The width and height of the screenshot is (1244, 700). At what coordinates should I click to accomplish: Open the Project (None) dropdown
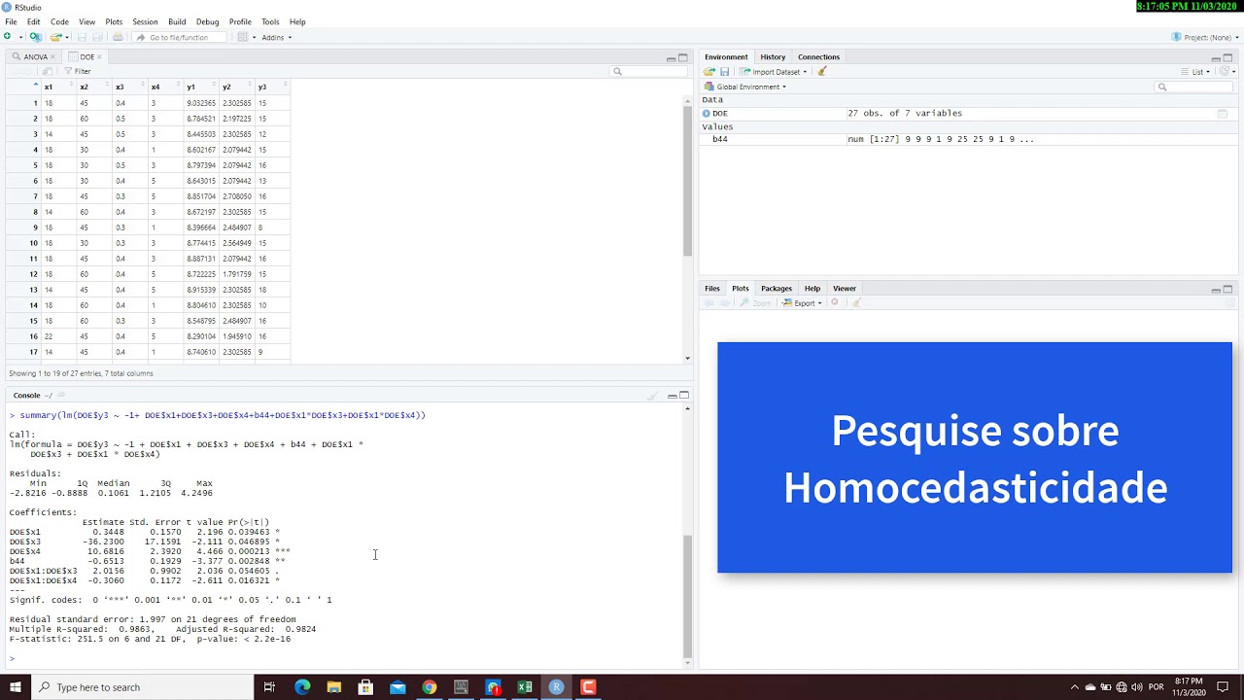(1205, 37)
